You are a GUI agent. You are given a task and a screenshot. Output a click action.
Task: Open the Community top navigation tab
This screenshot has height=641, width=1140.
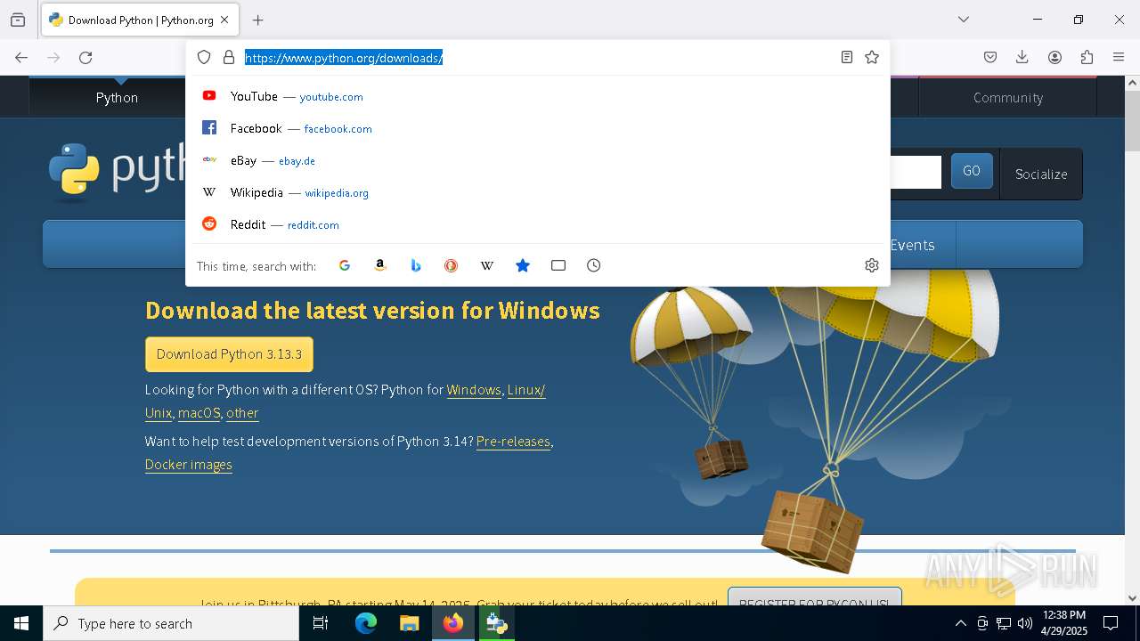coord(1007,97)
